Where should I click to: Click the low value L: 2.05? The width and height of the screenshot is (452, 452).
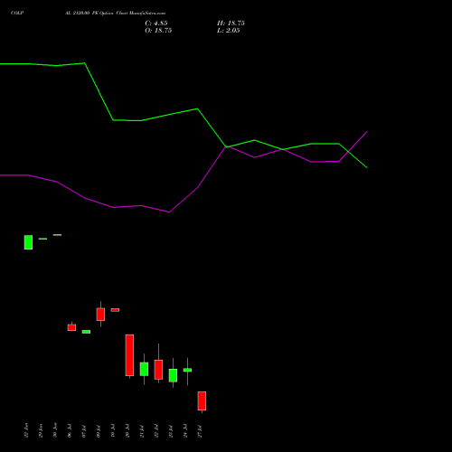pos(229,31)
